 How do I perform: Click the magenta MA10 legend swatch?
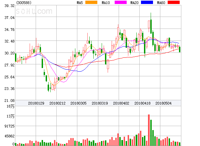pyautogui.click(x=121, y=2)
